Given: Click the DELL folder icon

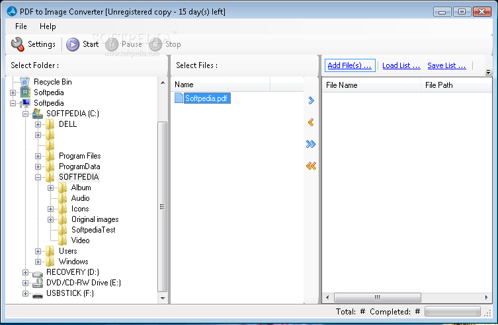Looking at the screenshot, I should coord(50,124).
